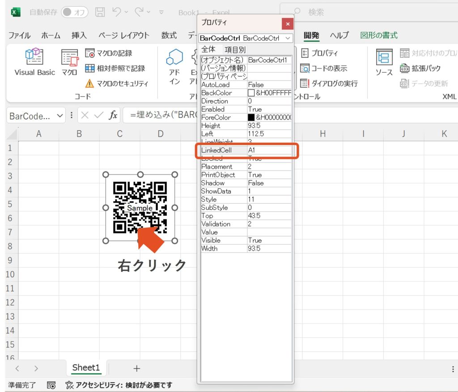Click 拡張パック expansion packs
Viewport: 458px width, 392px height.
420,68
